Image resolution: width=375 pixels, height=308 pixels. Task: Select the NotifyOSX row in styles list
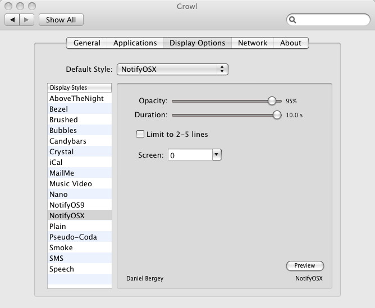80,215
